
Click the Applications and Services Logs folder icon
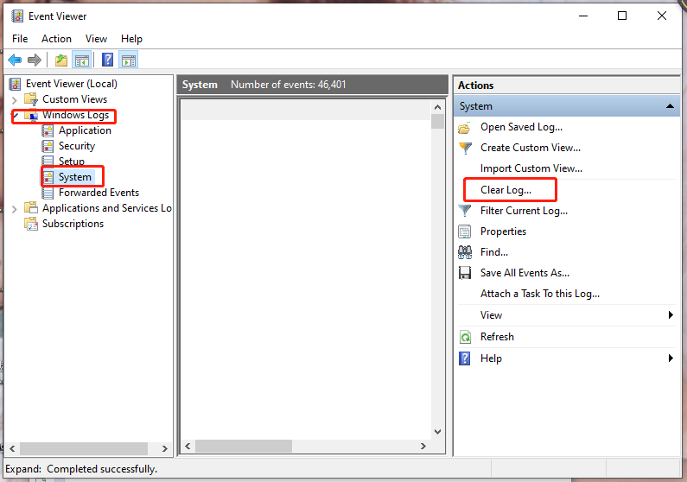pos(31,207)
